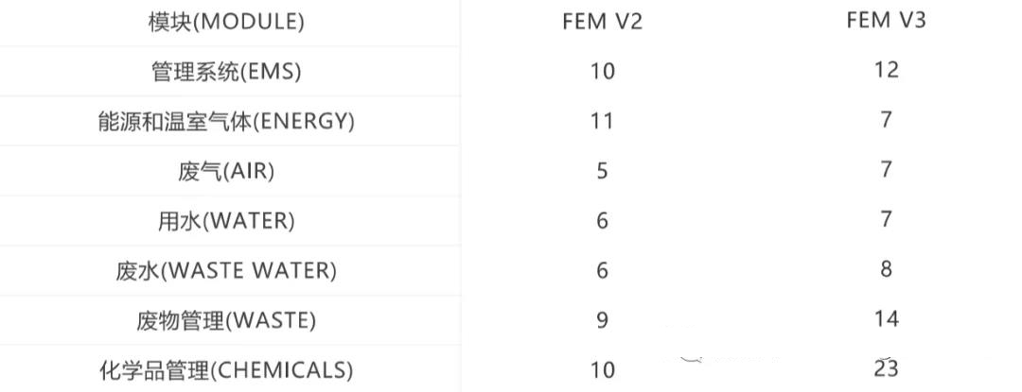Click EMS value 12 under FEM V3

(886, 70)
